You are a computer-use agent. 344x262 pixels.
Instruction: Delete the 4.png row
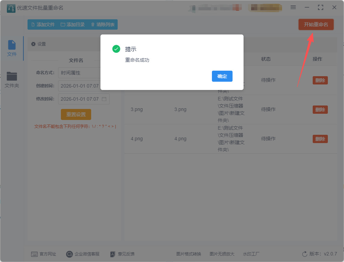320,139
